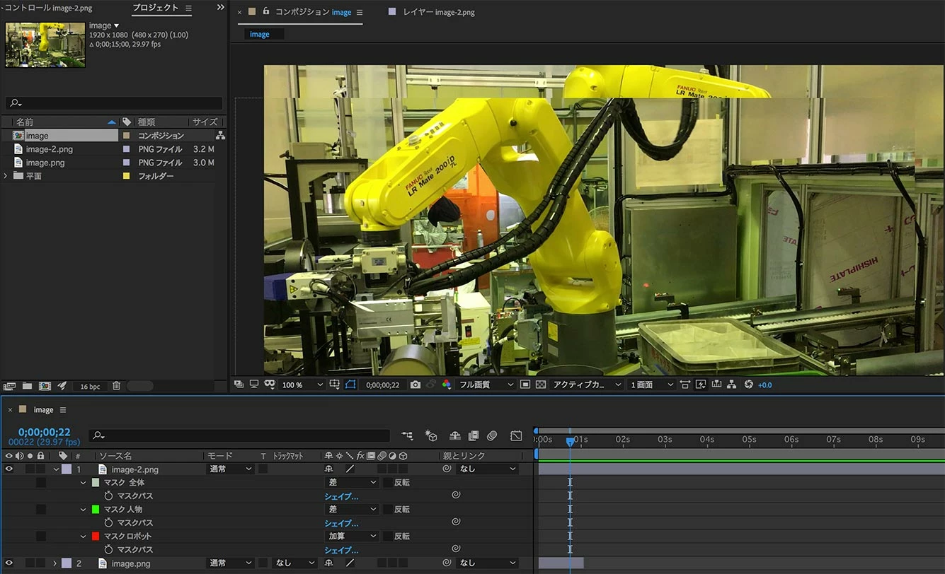The height and width of the screenshot is (574, 945).
Task: Open the 加算 mask mode dropdown
Action: 352,537
